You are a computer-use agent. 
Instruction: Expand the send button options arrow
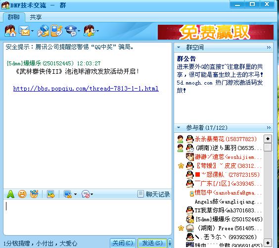tap(170, 243)
